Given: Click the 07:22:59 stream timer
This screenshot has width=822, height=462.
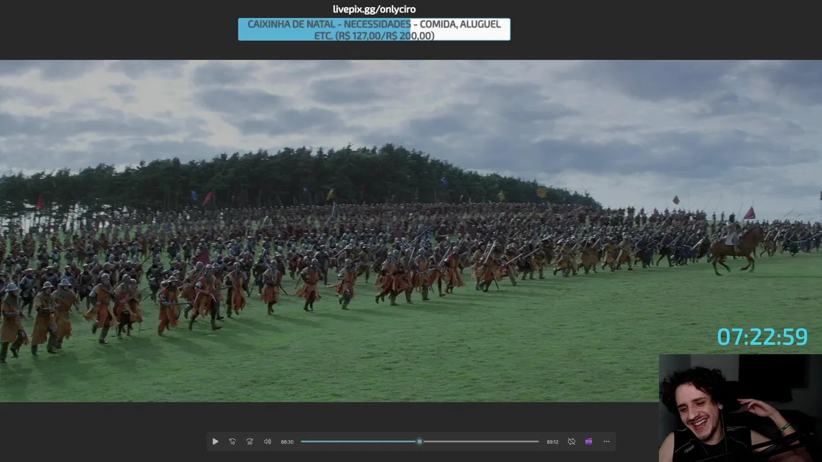Looking at the screenshot, I should 762,337.
